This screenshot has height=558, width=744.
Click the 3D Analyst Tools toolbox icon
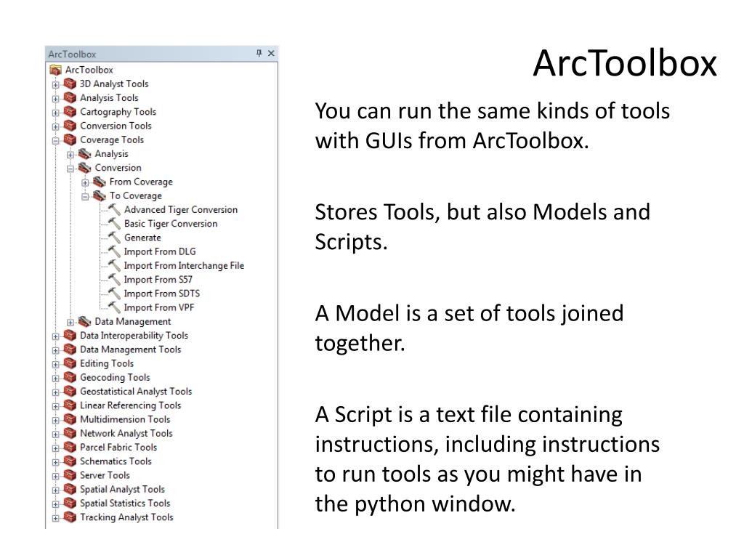(x=70, y=84)
